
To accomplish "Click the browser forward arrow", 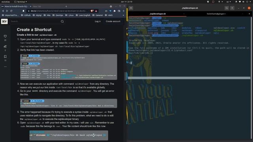I will (7, 11).
